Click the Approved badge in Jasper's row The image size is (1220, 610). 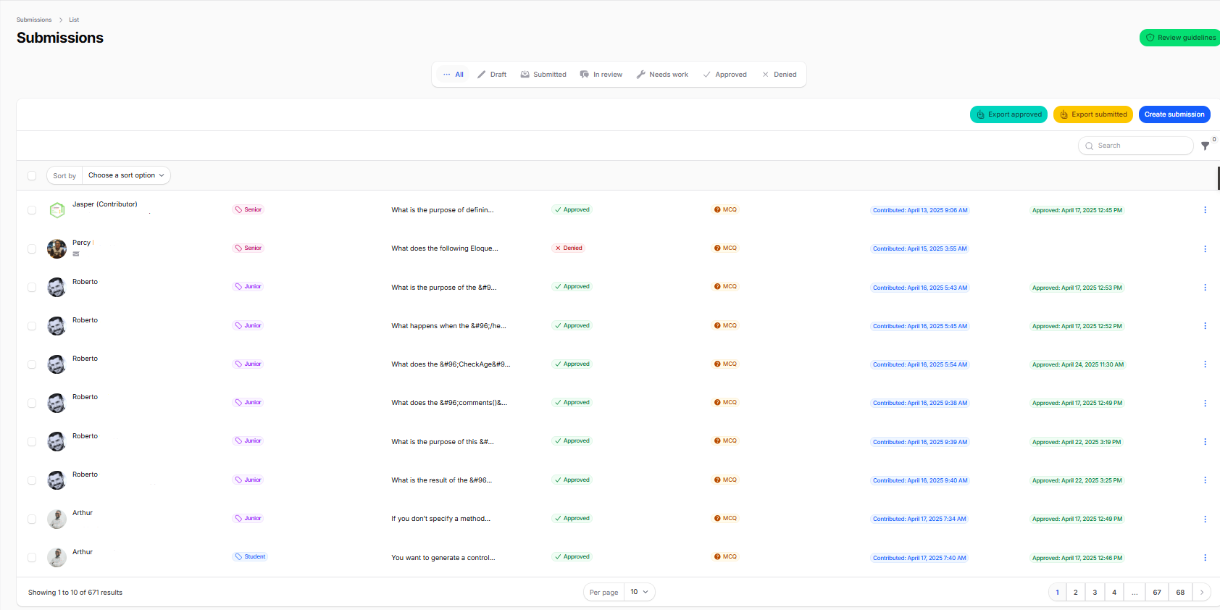click(x=572, y=209)
